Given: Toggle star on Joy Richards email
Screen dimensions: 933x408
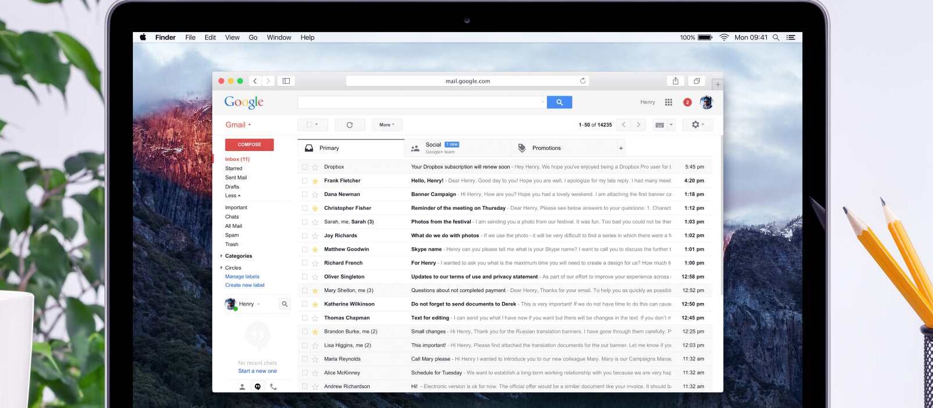Looking at the screenshot, I should pos(315,236).
